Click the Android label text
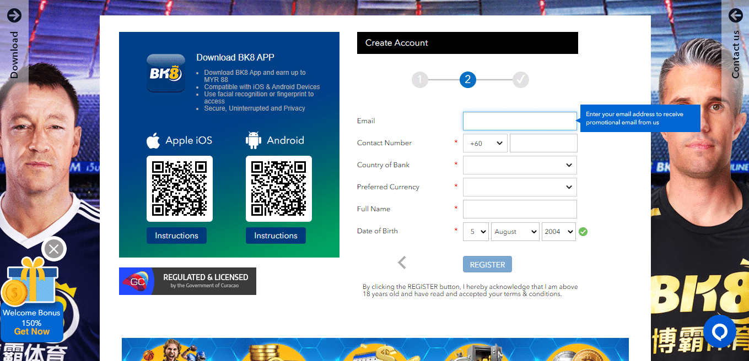Image resolution: width=749 pixels, height=361 pixels. click(285, 140)
